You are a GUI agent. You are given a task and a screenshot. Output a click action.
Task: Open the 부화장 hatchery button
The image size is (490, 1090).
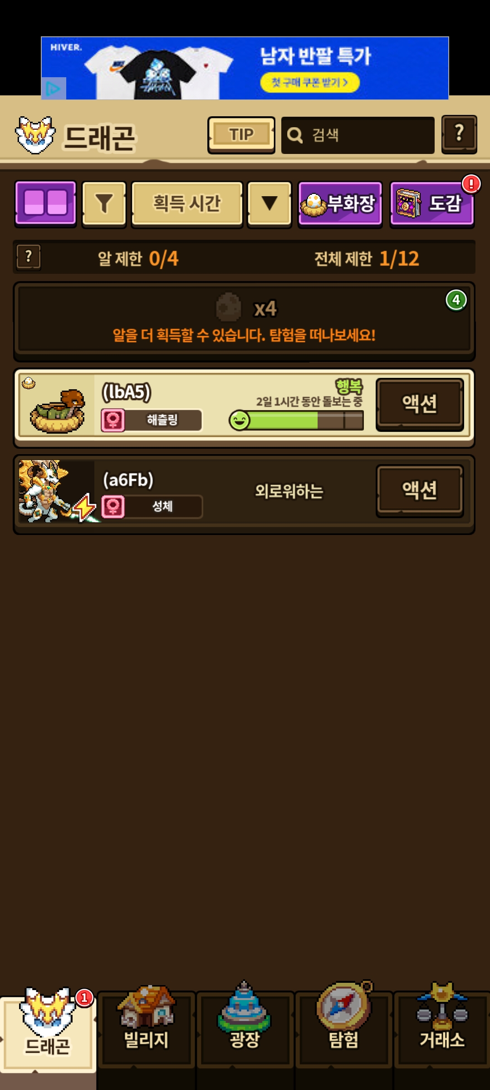coord(340,203)
